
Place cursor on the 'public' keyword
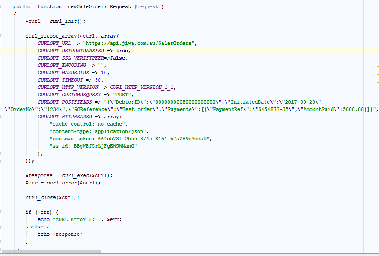(x=22, y=6)
